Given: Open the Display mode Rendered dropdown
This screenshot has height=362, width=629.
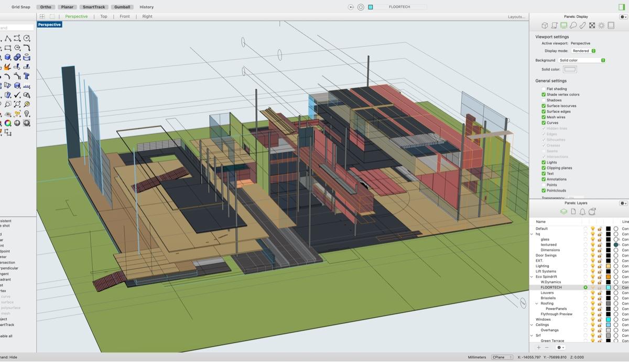Looking at the screenshot, I should [x=583, y=51].
